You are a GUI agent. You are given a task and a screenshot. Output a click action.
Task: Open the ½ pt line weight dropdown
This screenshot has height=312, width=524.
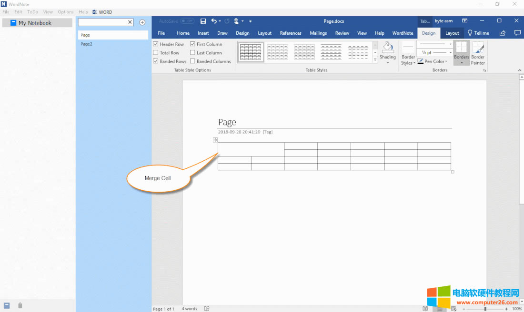pos(451,52)
